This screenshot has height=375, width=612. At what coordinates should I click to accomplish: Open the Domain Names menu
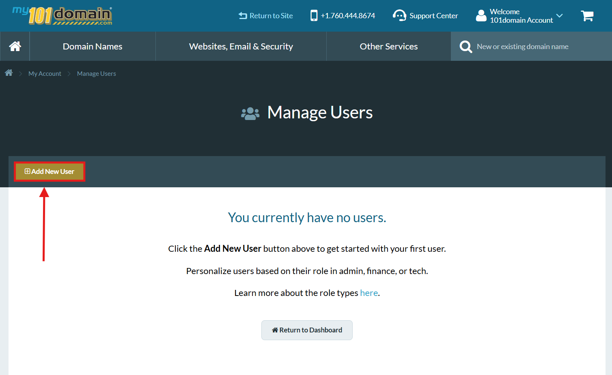click(93, 47)
